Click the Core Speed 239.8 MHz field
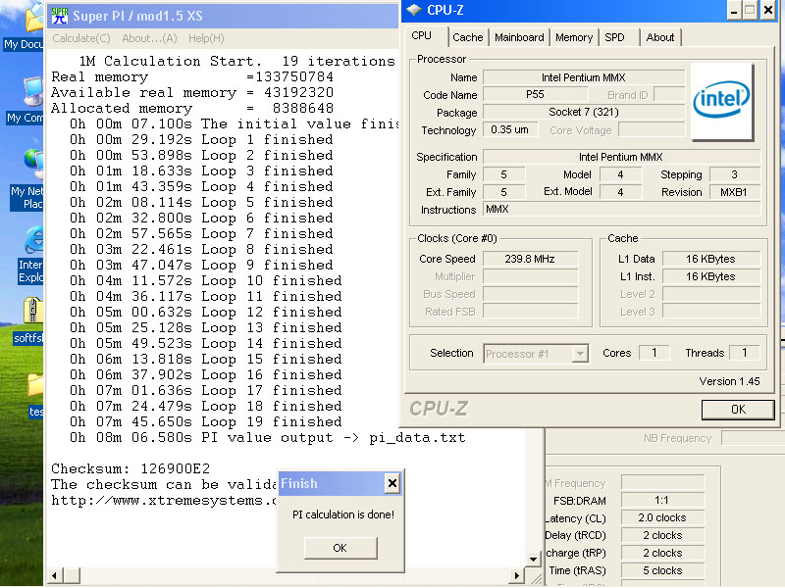Viewport: 785px width, 588px height. [530, 259]
